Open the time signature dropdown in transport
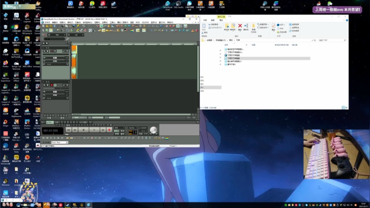This screenshot has width=370, height=208. click(x=143, y=131)
